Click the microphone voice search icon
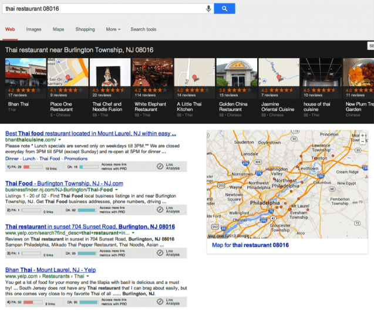The height and width of the screenshot is (311, 374). (x=208, y=9)
